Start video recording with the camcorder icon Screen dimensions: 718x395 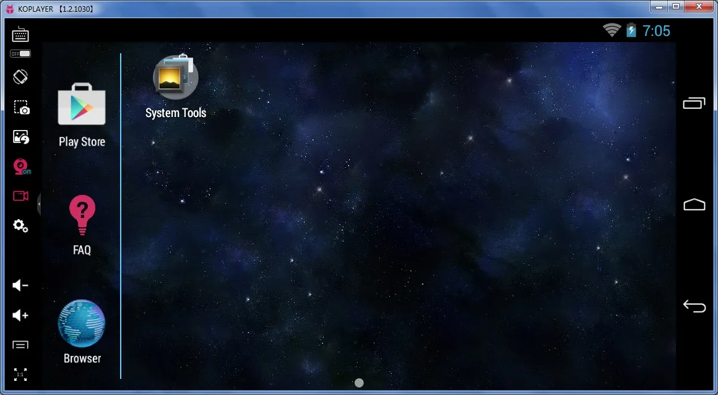pyautogui.click(x=21, y=196)
